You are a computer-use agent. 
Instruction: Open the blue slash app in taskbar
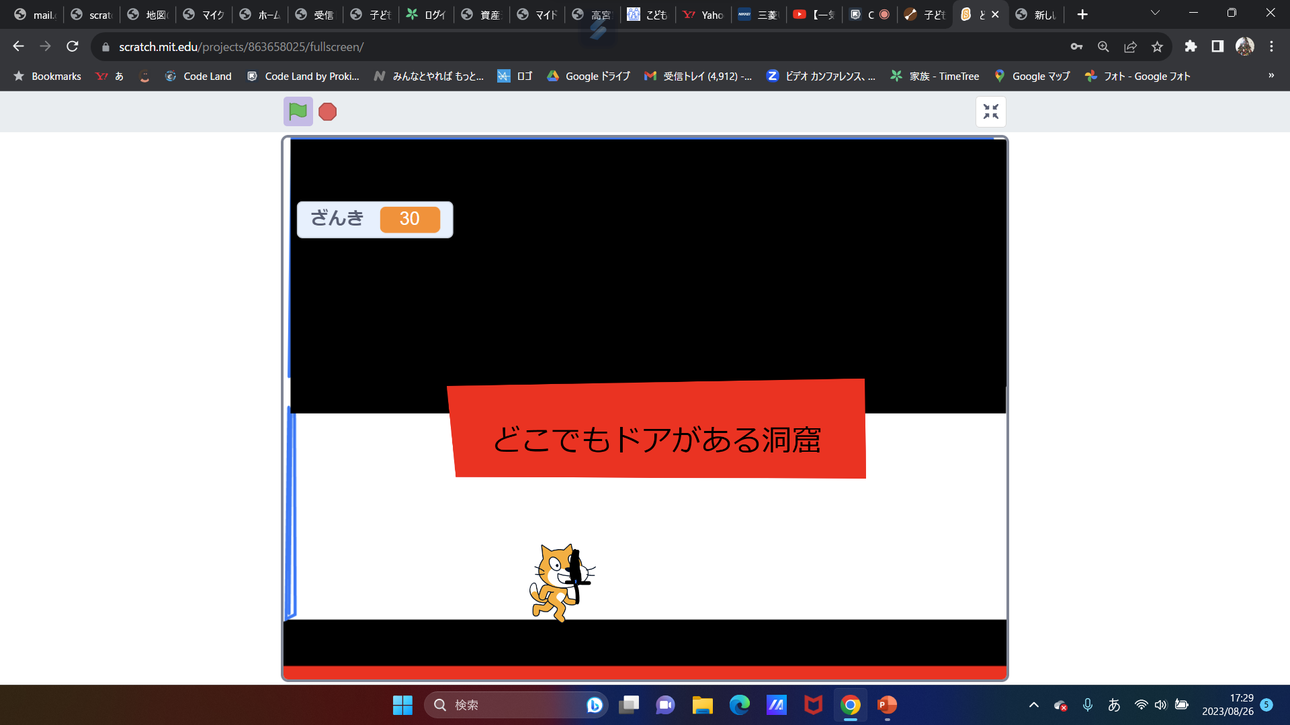[x=776, y=705]
